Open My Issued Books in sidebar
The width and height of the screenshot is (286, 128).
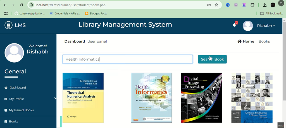[21, 110]
